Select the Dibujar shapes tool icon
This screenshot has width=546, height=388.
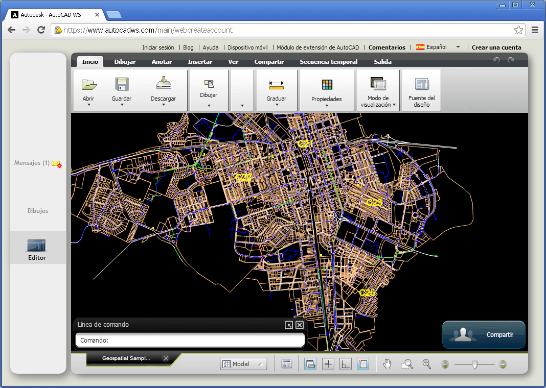click(209, 84)
